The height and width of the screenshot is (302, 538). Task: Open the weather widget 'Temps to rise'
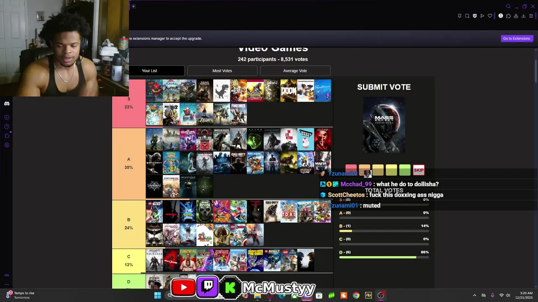tap(20, 295)
